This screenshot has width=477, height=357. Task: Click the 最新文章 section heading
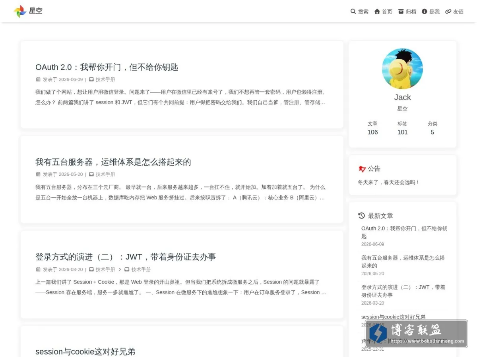coord(380,216)
